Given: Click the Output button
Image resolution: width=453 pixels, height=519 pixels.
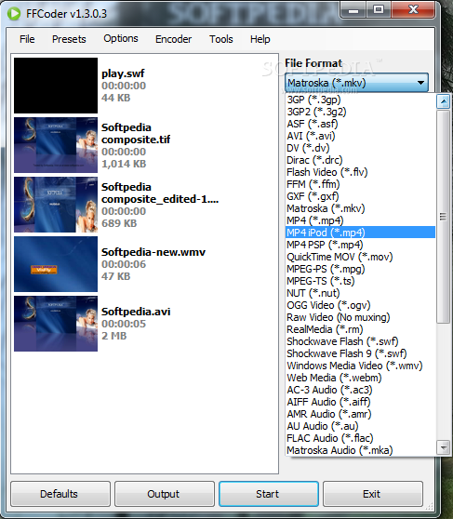Looking at the screenshot, I should 165,494.
